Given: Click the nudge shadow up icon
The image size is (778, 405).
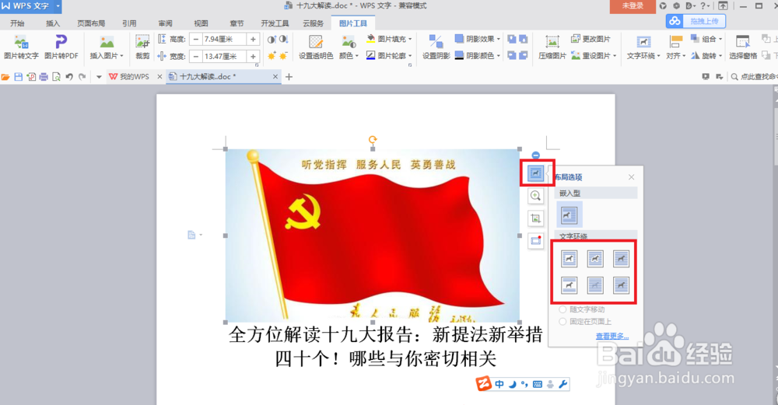Looking at the screenshot, I should 512,39.
